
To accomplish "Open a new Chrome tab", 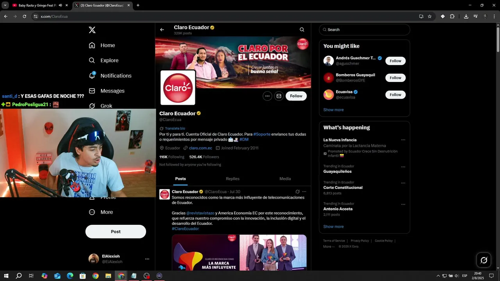I will point(138,5).
